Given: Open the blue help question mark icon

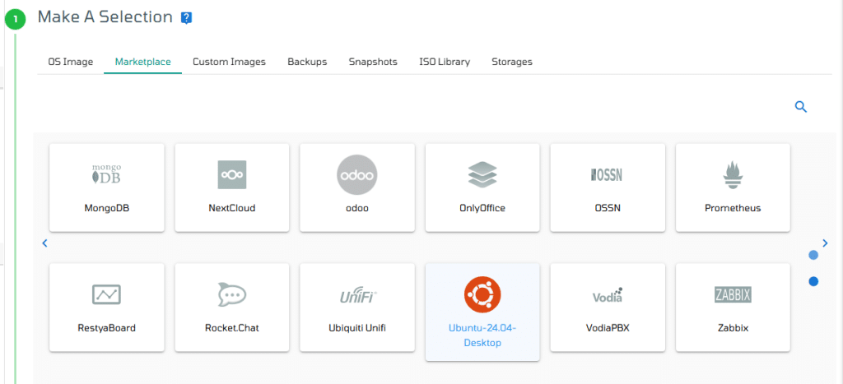Looking at the screenshot, I should (186, 18).
